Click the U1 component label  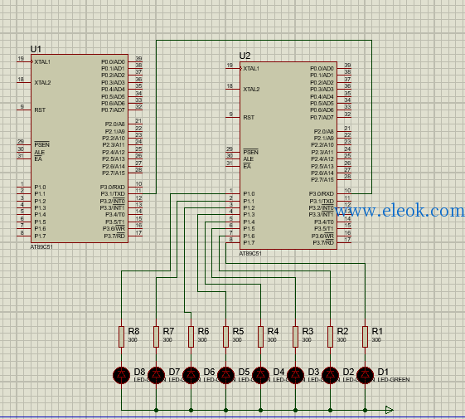(36, 49)
